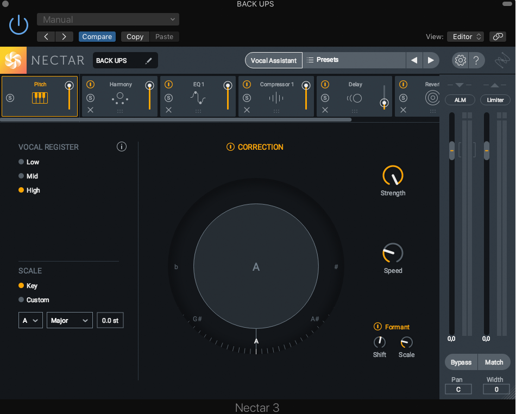Select the Reverb module rings icon
The height and width of the screenshot is (414, 516).
432,98
